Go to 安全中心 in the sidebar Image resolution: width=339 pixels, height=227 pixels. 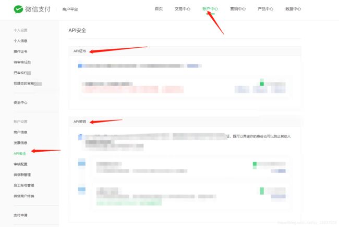(20, 102)
